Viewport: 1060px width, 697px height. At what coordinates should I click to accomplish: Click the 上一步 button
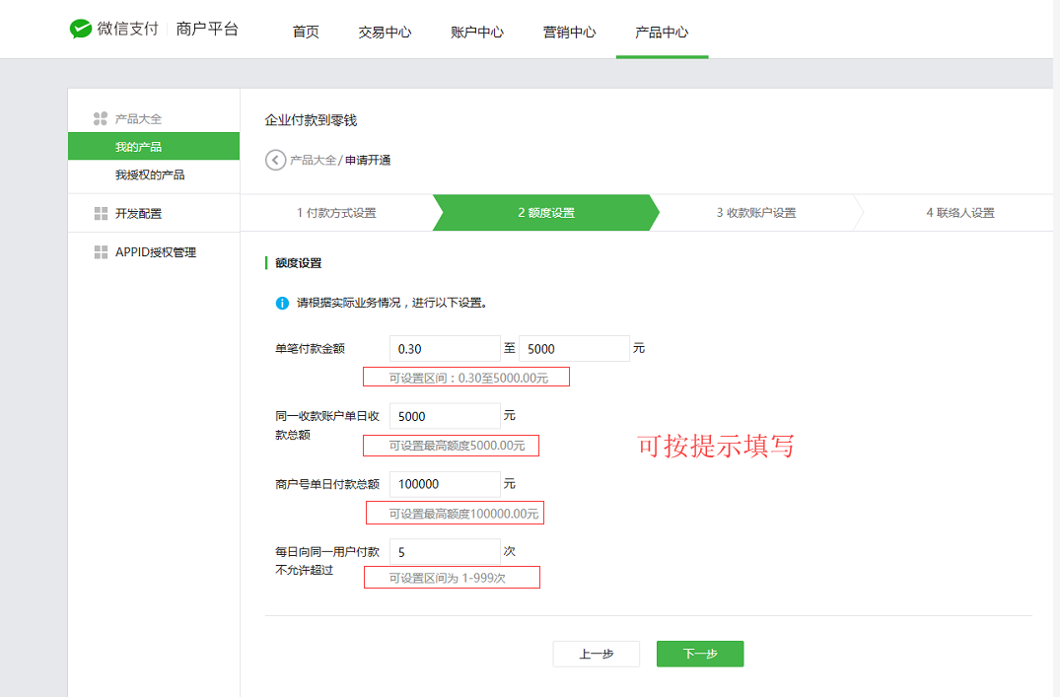click(596, 654)
